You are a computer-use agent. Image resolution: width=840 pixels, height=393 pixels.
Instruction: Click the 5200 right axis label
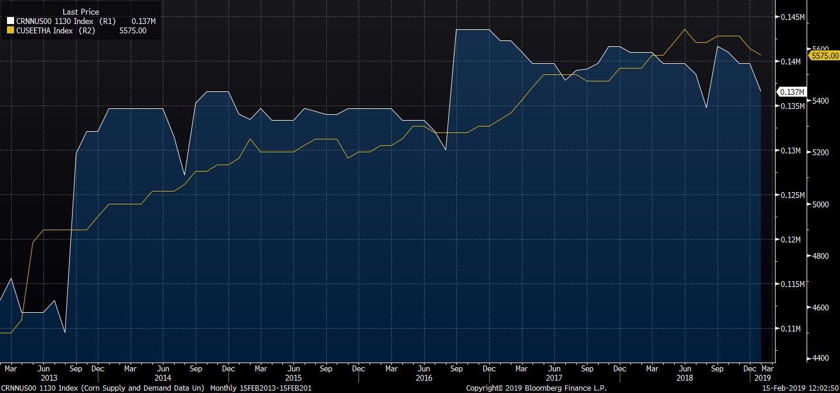tap(821, 152)
